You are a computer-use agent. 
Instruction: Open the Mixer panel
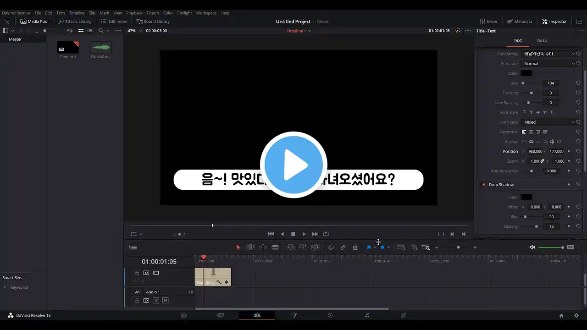click(488, 21)
